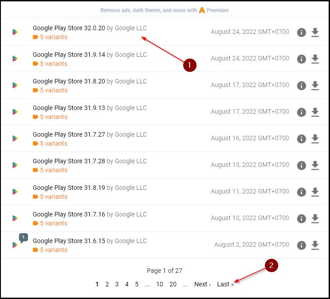Screen dimensions: 330x299
Task: Open Google Play Store 31.9.13 title link
Action: 69,108
